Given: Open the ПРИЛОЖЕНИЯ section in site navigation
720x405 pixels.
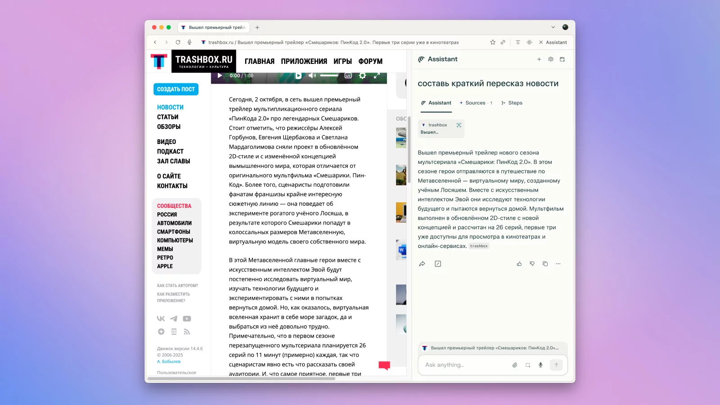Looking at the screenshot, I should click(x=304, y=61).
